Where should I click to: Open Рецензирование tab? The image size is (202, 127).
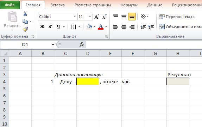point(187,5)
